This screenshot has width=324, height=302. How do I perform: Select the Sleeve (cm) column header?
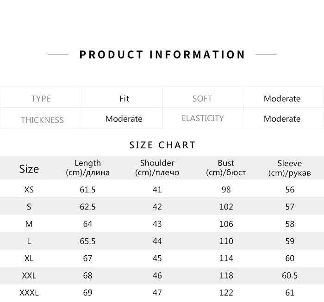coord(290,168)
